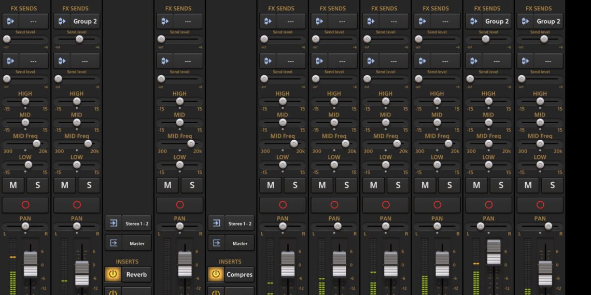This screenshot has height=295, width=591.
Task: Open the Reverb insert slot selector
Action: click(137, 274)
